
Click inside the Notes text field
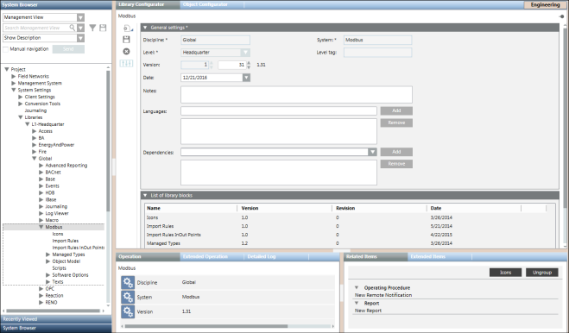pyautogui.click(x=296, y=94)
